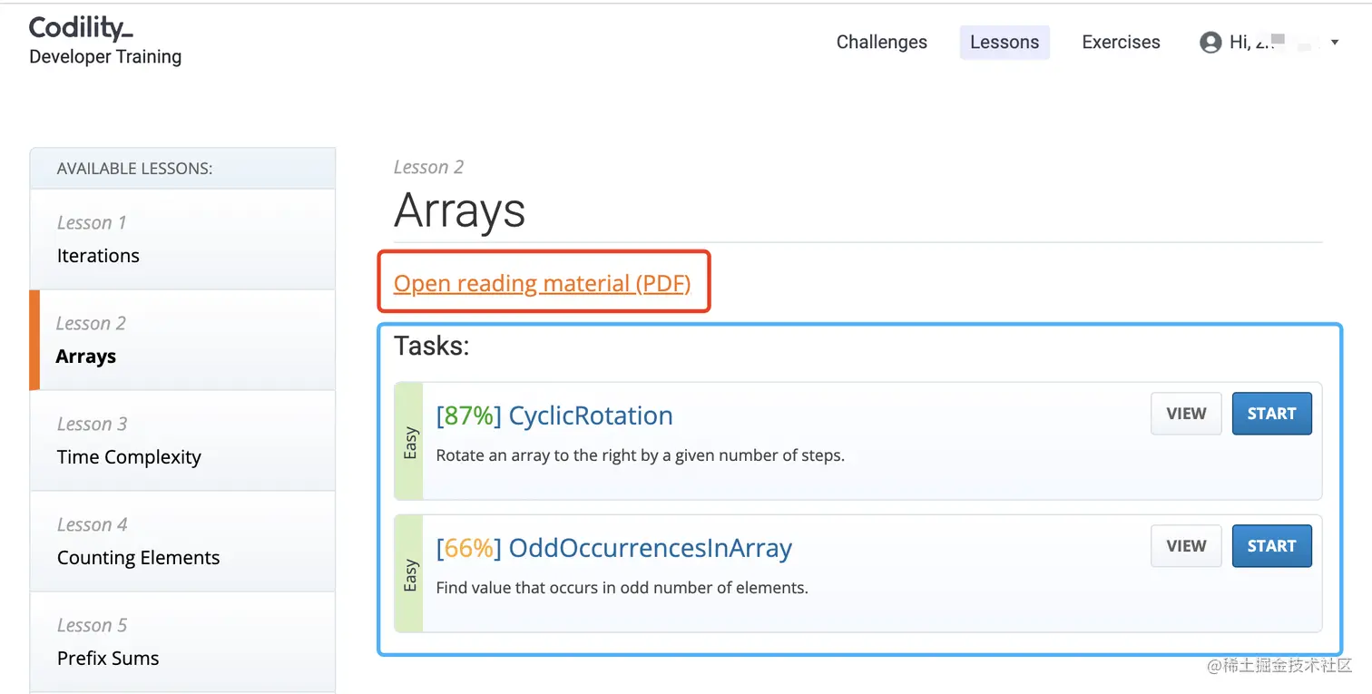Image resolution: width=1372 pixels, height=694 pixels.
Task: Click the Easy label on CyclicRotation
Action: click(410, 442)
